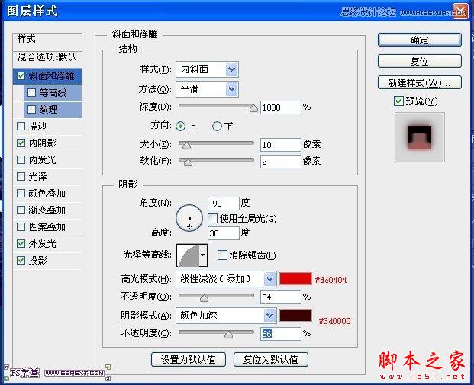474x385 pixels.
Task: Enable the 颜色叠加 checkbox
Action: [21, 193]
